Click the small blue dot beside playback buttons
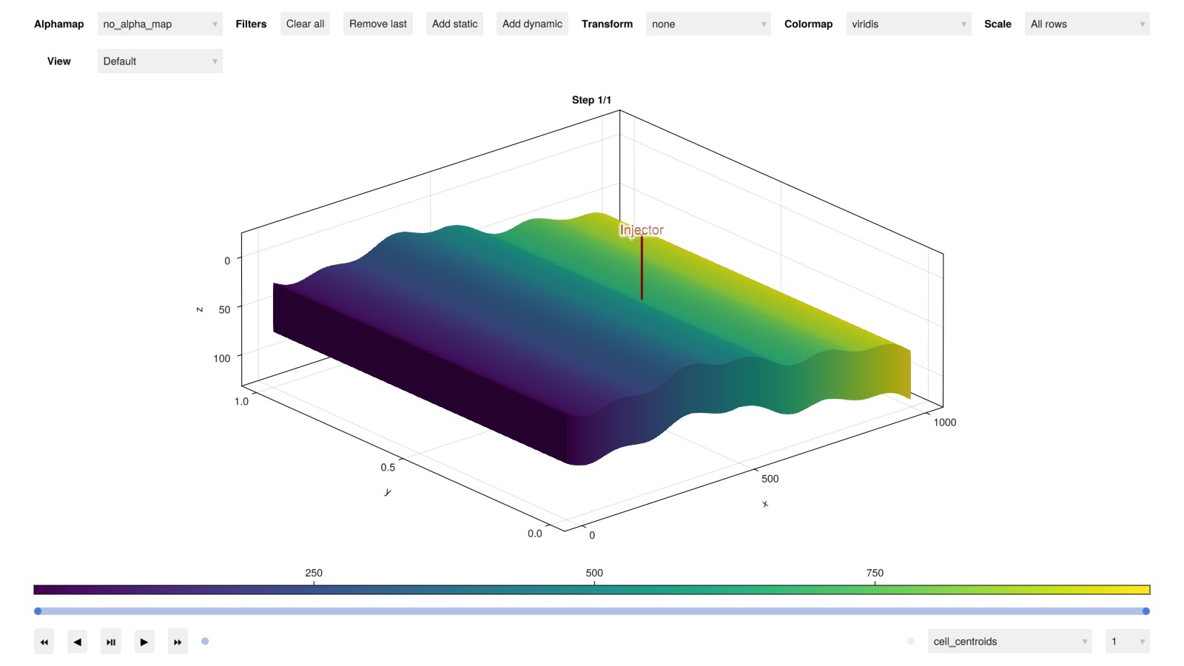Image resolution: width=1184 pixels, height=666 pixels. pyautogui.click(x=205, y=642)
